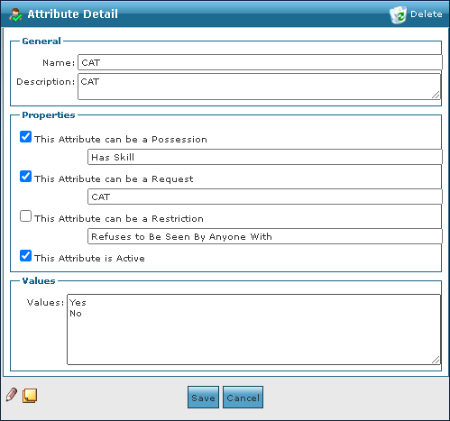450x421 pixels.
Task: Click inside the Values text area
Action: (253, 329)
